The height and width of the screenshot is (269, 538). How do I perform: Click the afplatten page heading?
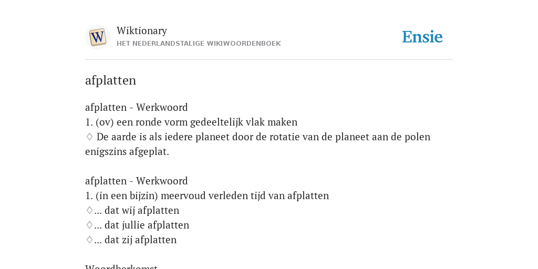point(110,80)
